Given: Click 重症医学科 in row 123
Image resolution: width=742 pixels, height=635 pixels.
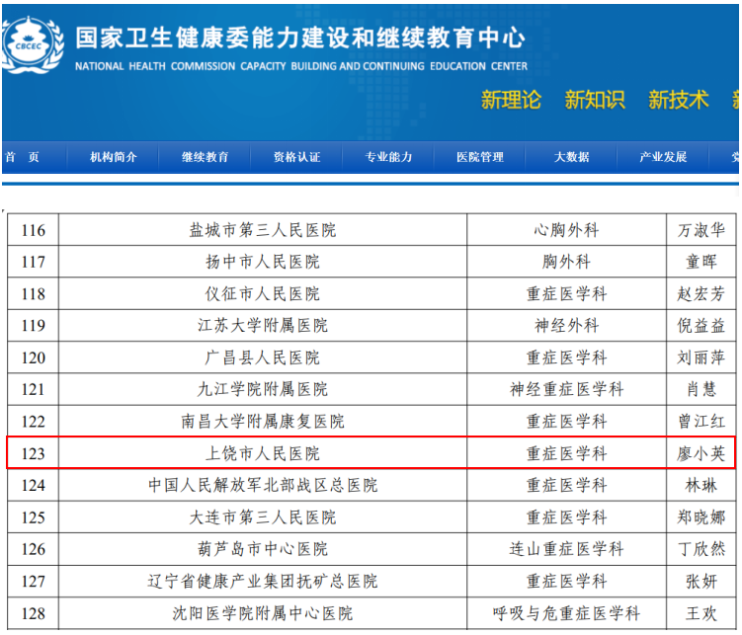Looking at the screenshot, I should click(566, 453).
